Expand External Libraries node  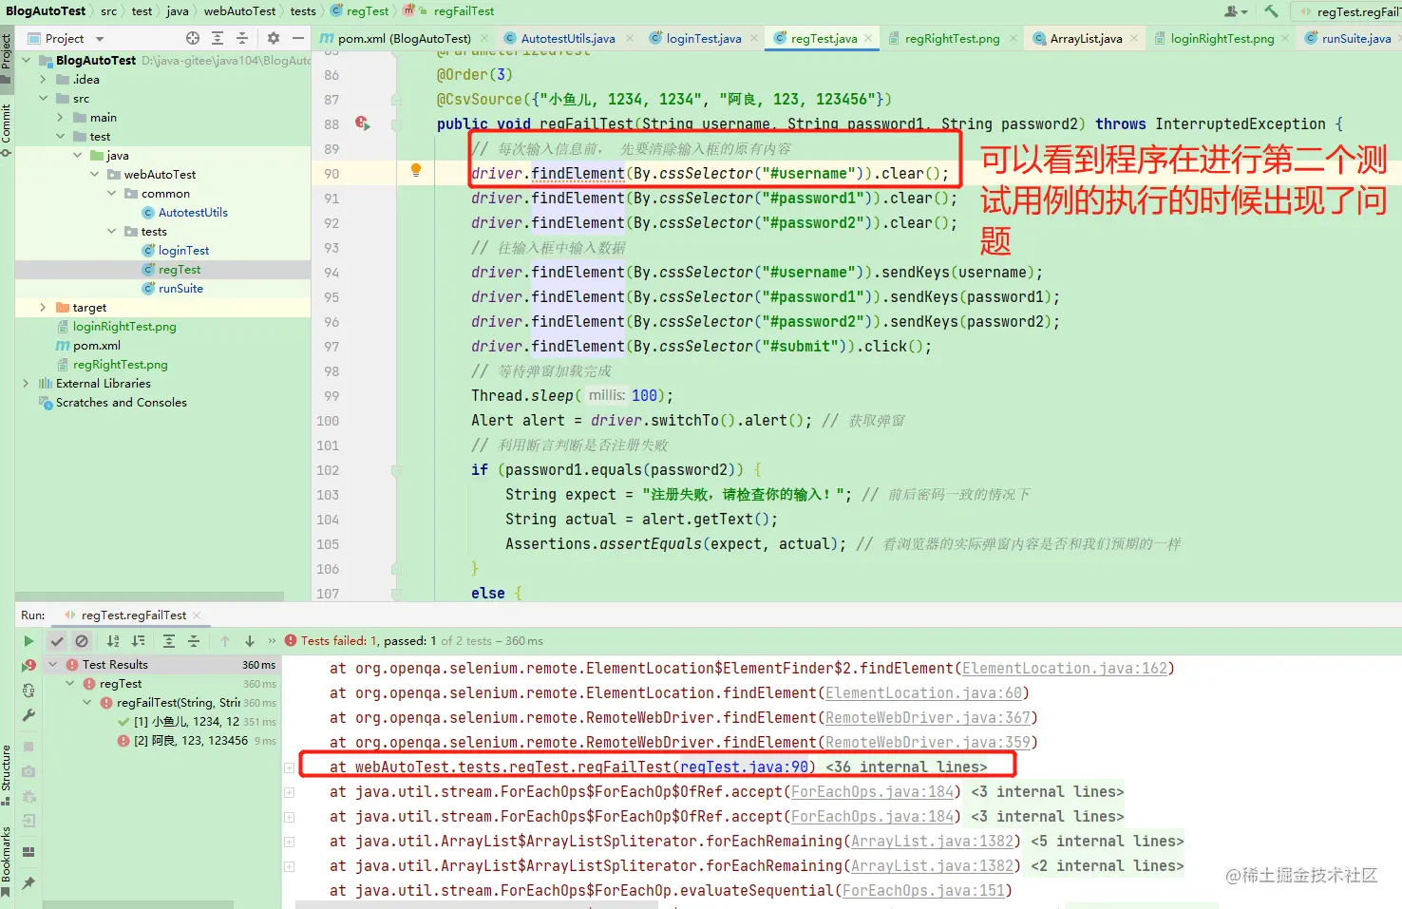pos(26,384)
